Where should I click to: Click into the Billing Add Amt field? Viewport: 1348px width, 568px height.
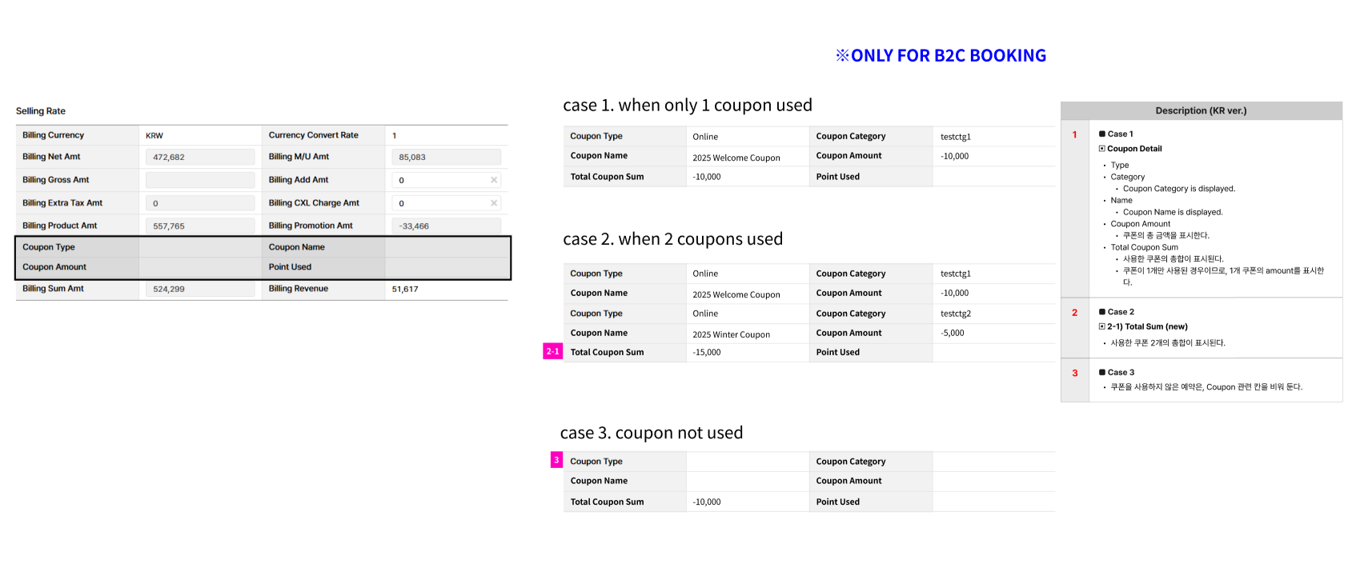point(440,180)
